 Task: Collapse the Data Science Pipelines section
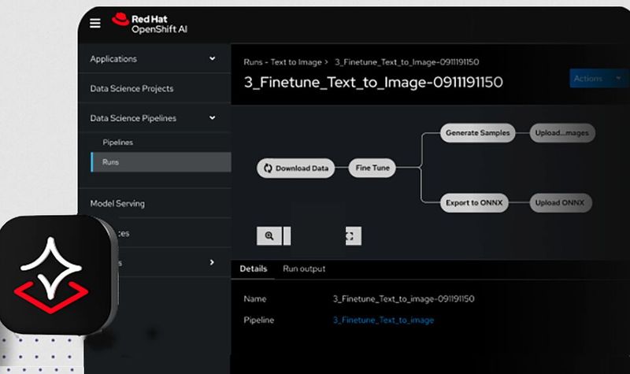coord(212,118)
